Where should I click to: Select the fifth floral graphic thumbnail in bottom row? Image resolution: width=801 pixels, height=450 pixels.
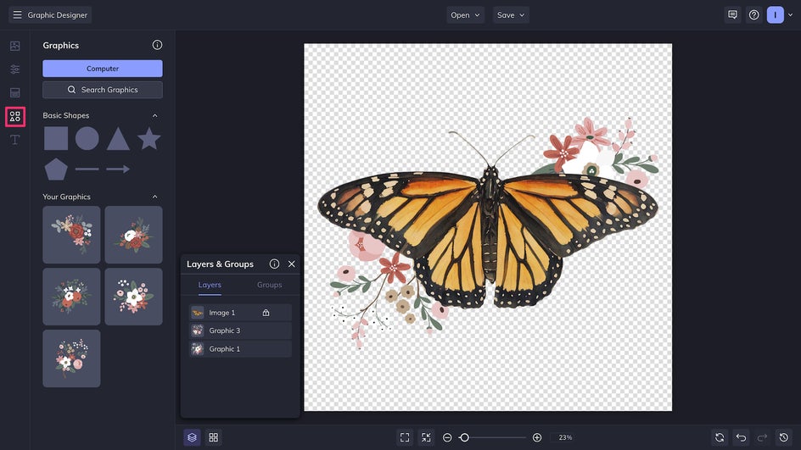tap(71, 358)
